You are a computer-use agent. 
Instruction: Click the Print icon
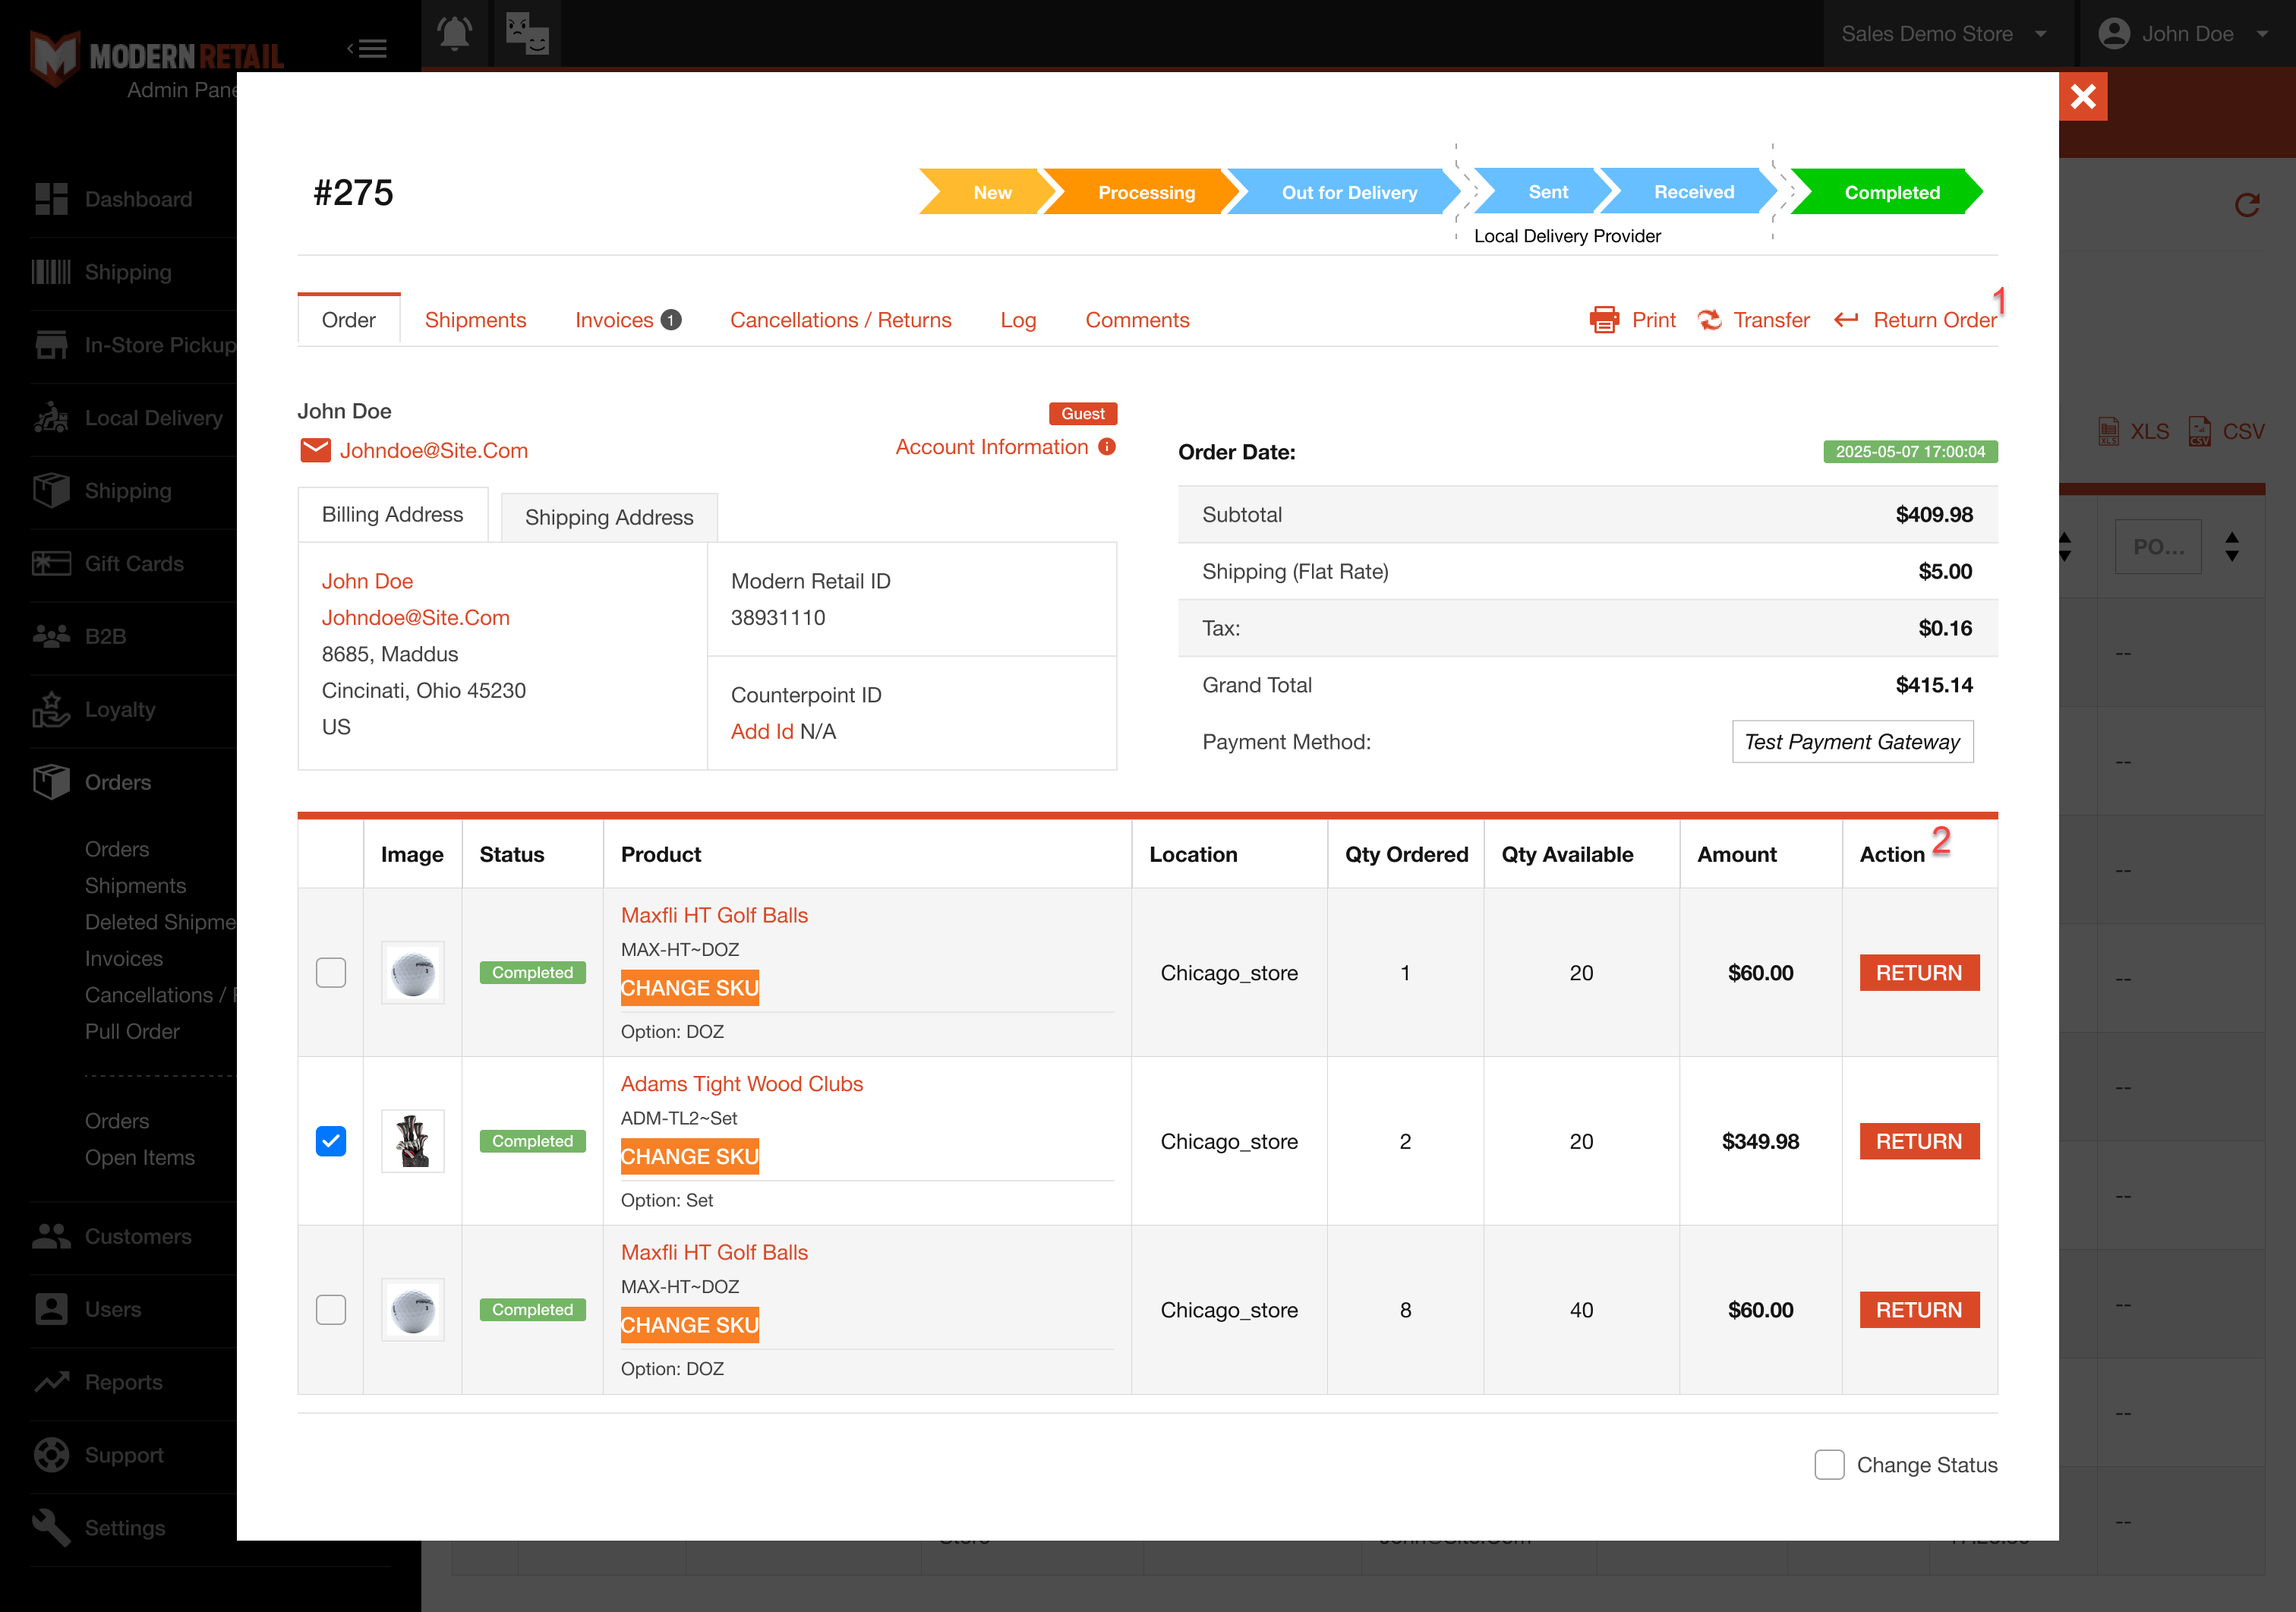(x=1604, y=320)
